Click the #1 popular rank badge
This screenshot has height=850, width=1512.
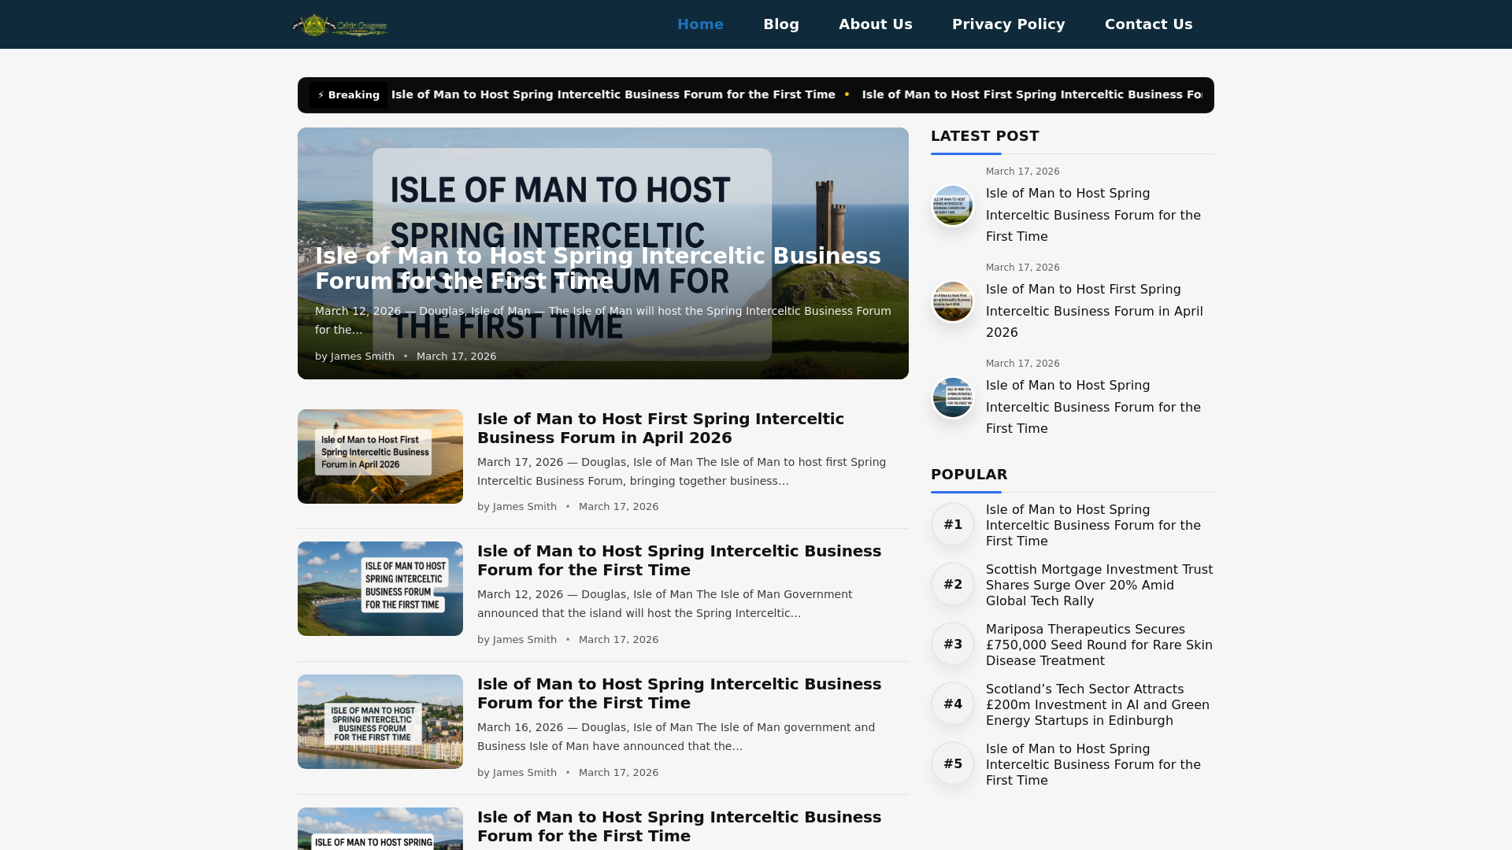[x=953, y=524]
